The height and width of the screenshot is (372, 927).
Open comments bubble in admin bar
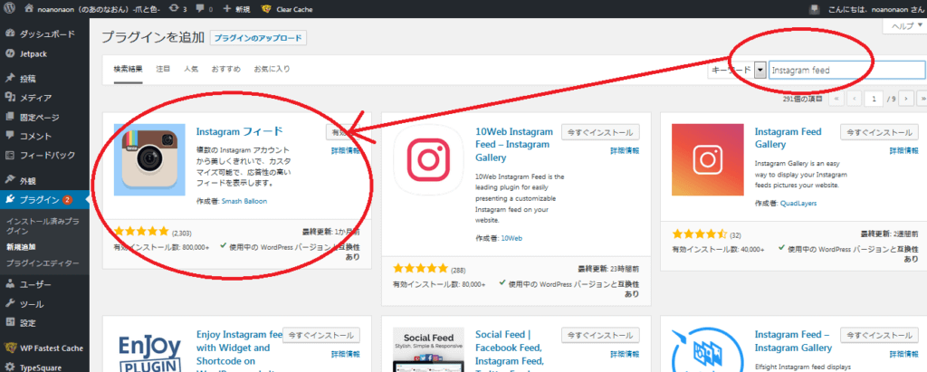pyautogui.click(x=205, y=9)
